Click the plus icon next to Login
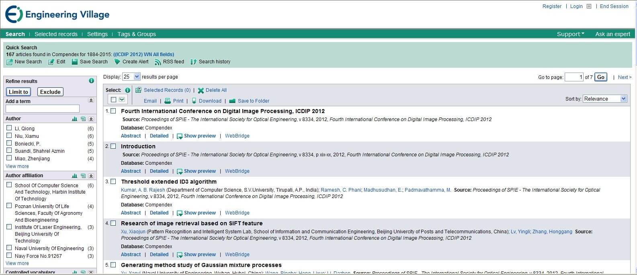637x275 pixels. point(589,6)
